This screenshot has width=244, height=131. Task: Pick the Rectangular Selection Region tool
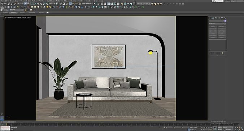(x=32, y=4)
